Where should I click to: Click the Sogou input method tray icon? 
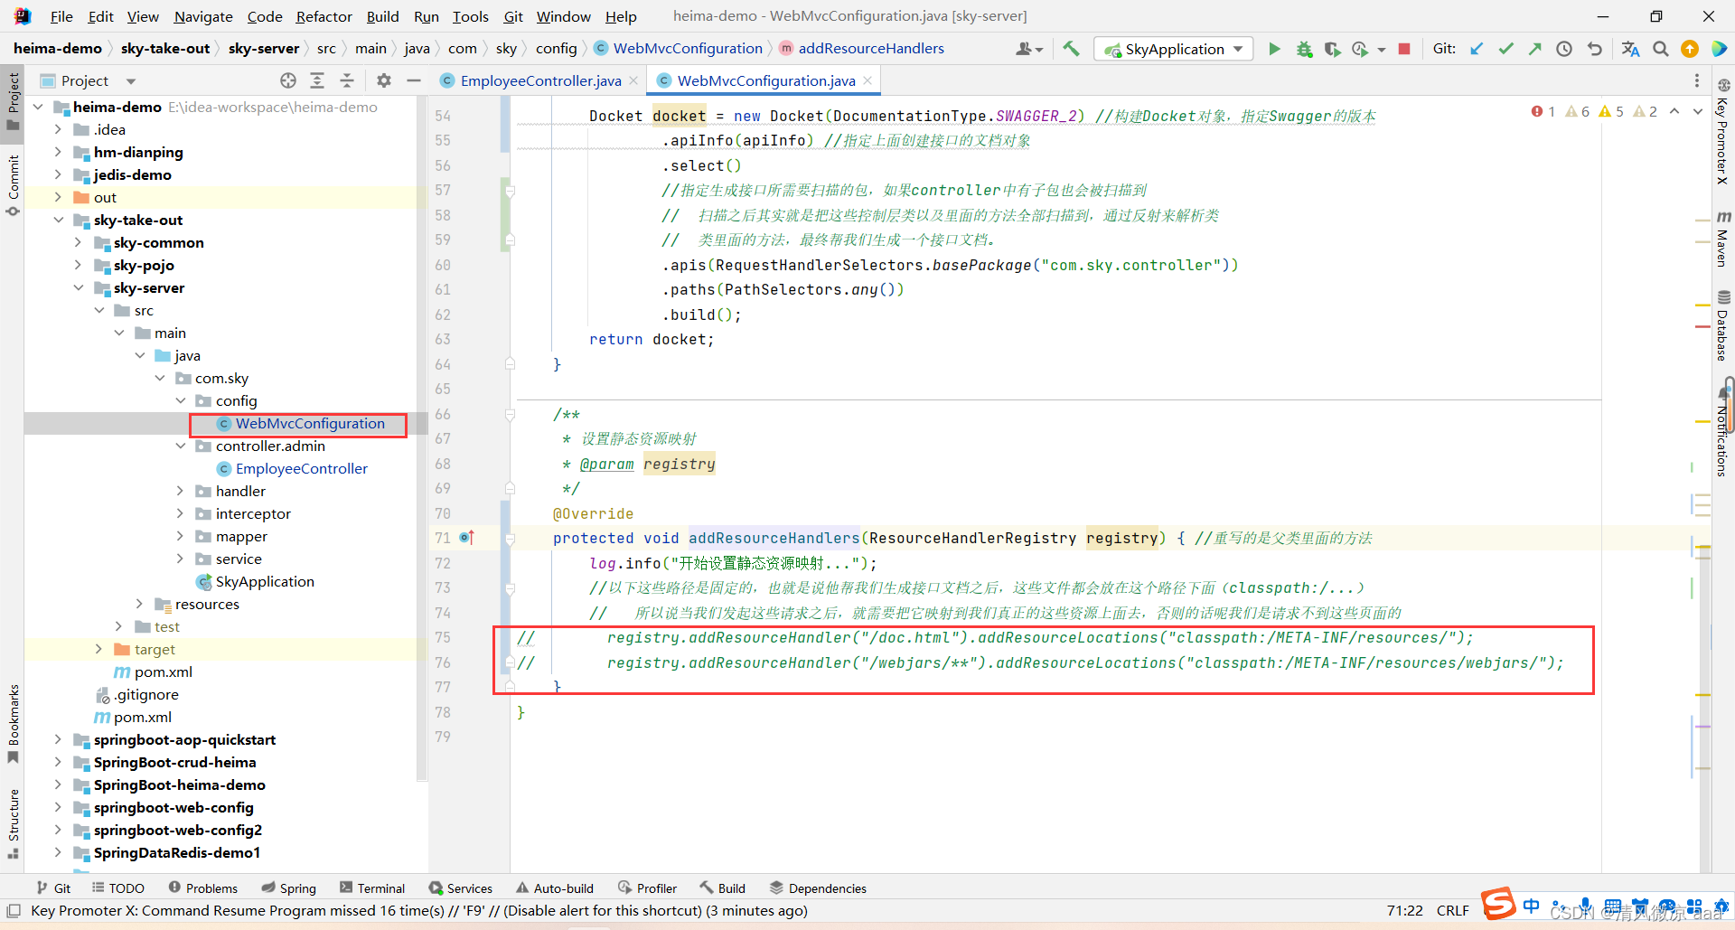[x=1497, y=903]
